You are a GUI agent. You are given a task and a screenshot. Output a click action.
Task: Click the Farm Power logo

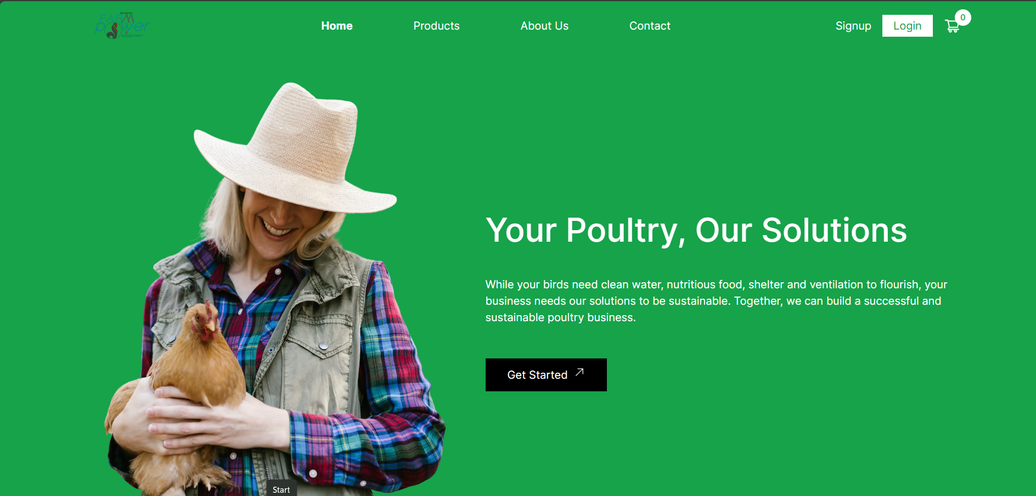122,25
